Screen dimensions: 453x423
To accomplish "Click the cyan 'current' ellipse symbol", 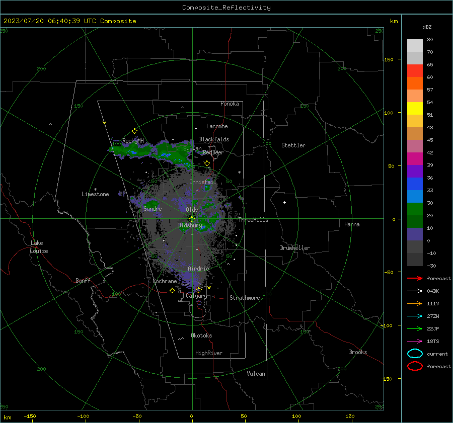I will (x=415, y=354).
